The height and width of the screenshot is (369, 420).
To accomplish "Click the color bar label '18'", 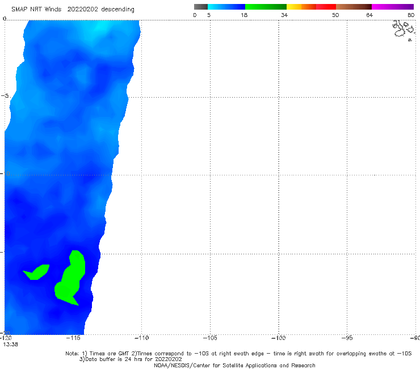I will [244, 15].
